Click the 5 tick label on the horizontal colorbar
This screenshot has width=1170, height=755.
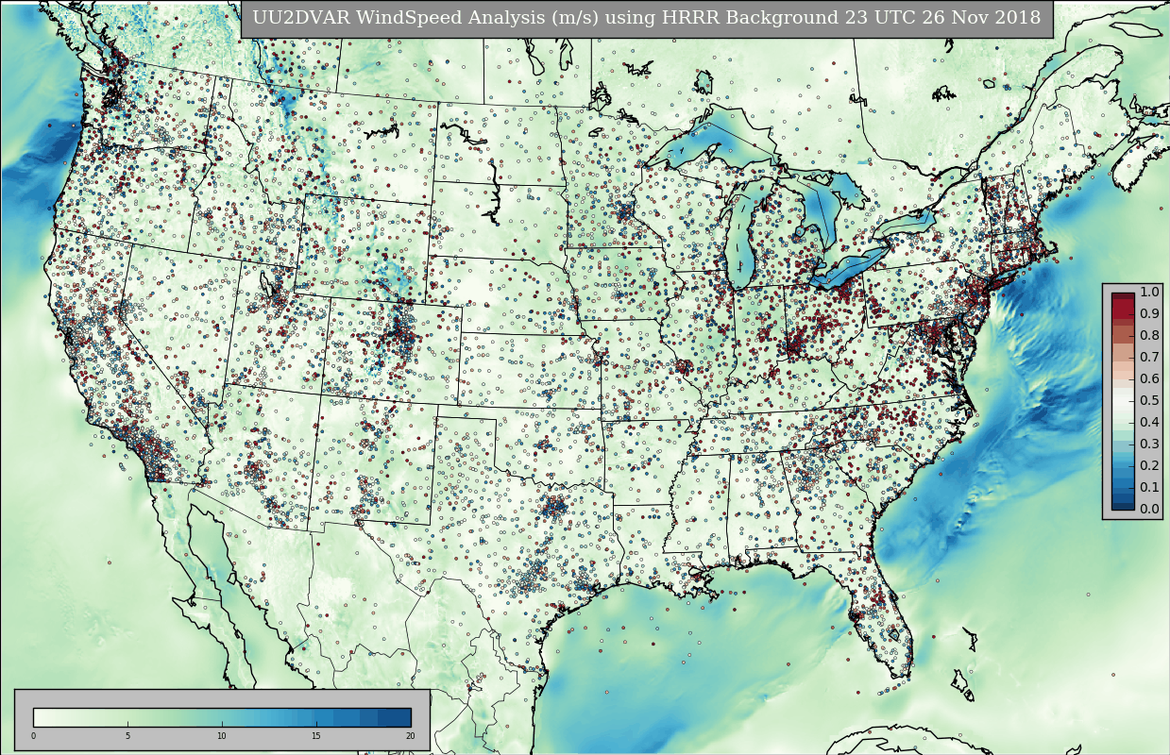[x=127, y=736]
